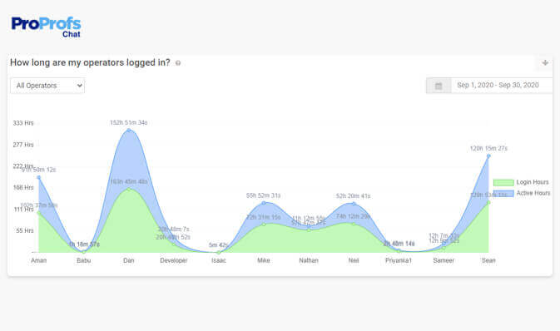Click Sean's green data point

point(488,202)
